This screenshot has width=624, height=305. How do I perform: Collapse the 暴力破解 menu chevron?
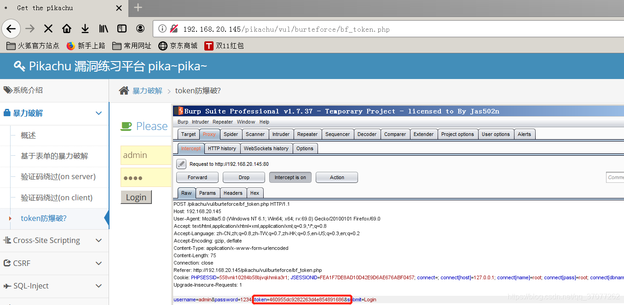coord(98,113)
